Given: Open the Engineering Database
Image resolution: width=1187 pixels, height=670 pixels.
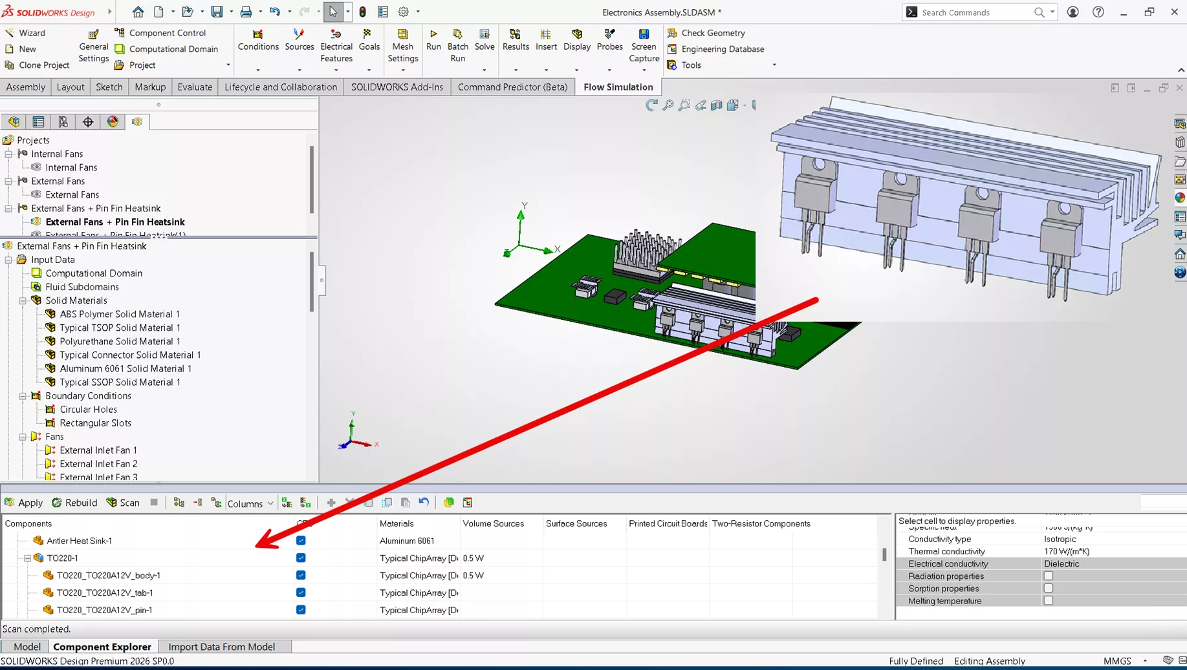Looking at the screenshot, I should [x=722, y=48].
